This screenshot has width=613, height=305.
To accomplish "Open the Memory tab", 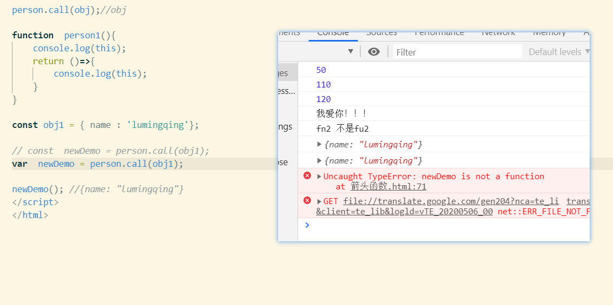I will click(549, 35).
